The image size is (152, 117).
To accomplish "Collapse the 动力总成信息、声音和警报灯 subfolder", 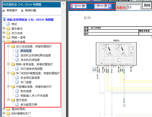I will click(8, 46).
